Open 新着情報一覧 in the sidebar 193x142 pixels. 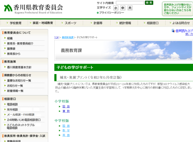coord(15,91)
